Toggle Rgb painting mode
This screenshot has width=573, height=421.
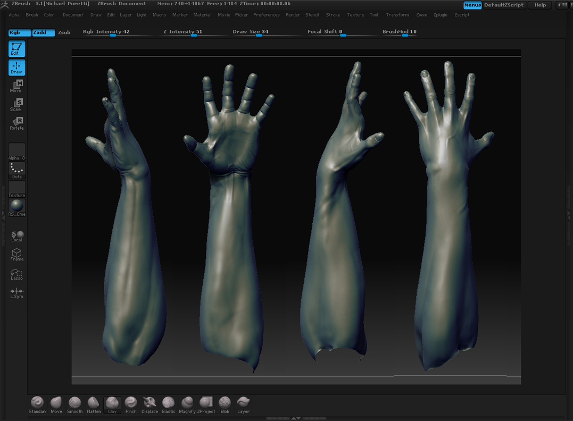point(20,32)
